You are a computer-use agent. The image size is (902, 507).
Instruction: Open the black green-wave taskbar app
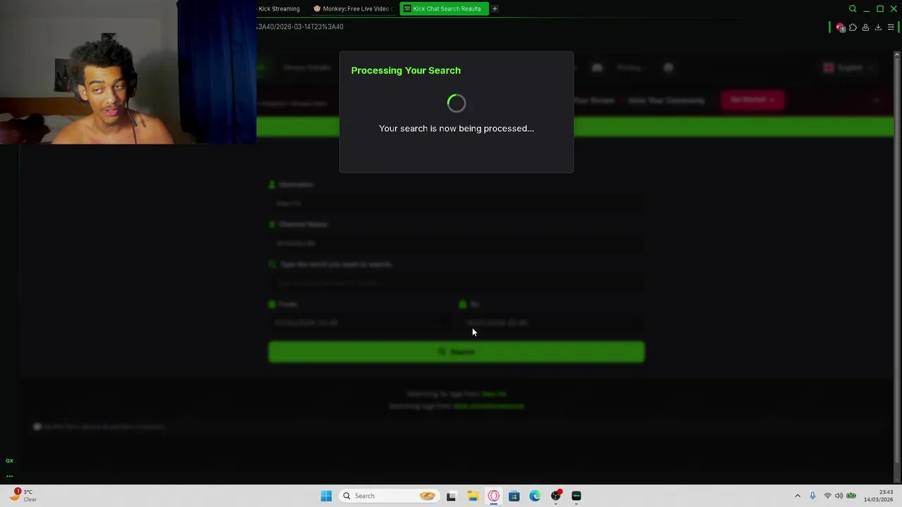(x=576, y=496)
